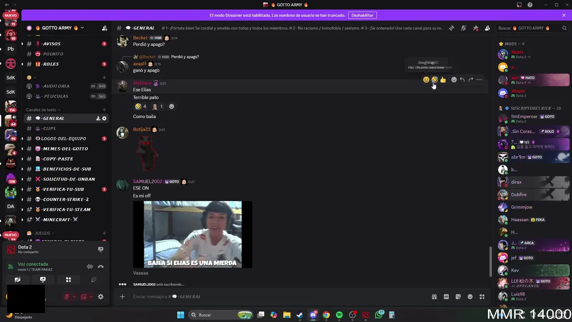Toggle channel notification bell in header
Screen dimensions: 572x322
(463, 28)
